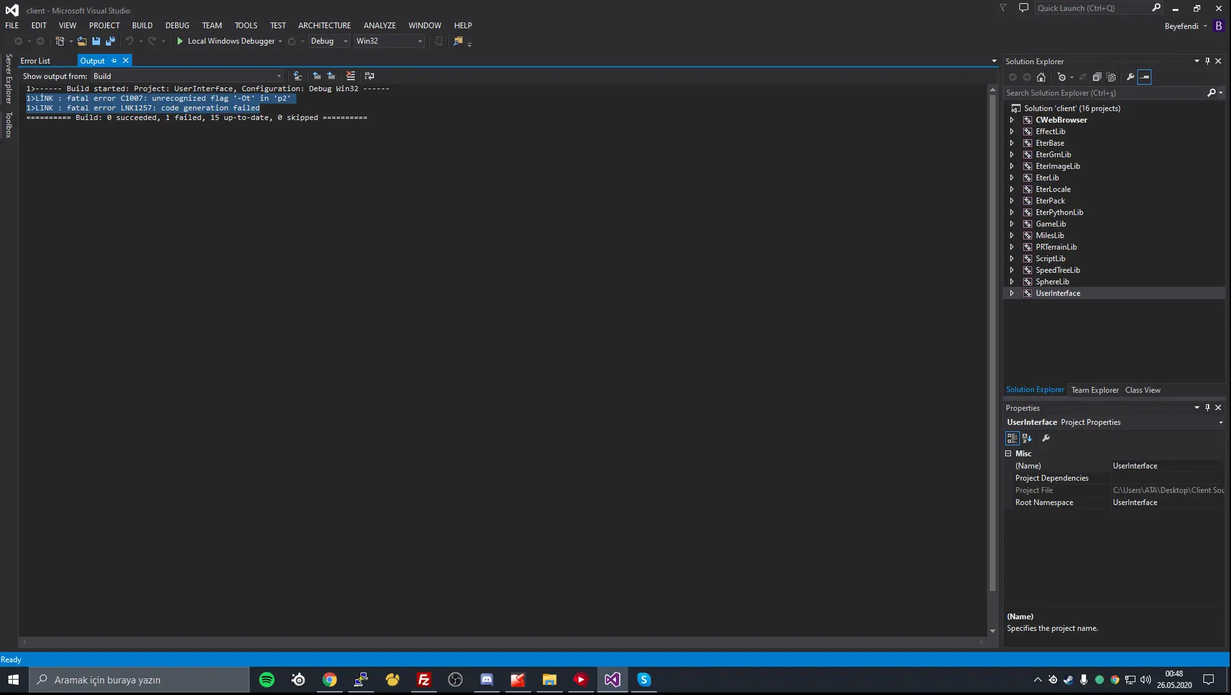
Task: Start Local Windows Debugger with green arrow
Action: [180, 41]
